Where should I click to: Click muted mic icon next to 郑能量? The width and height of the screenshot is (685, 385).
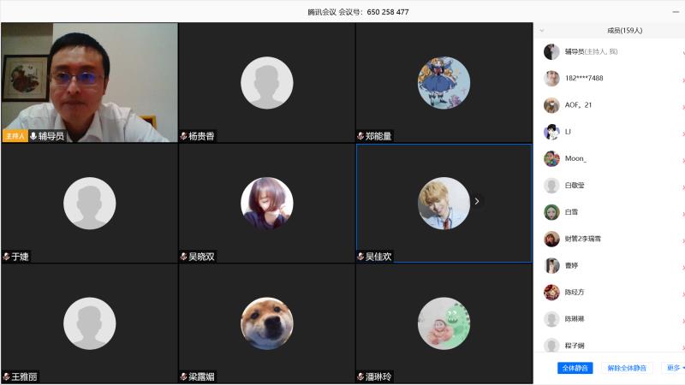pyautogui.click(x=360, y=136)
